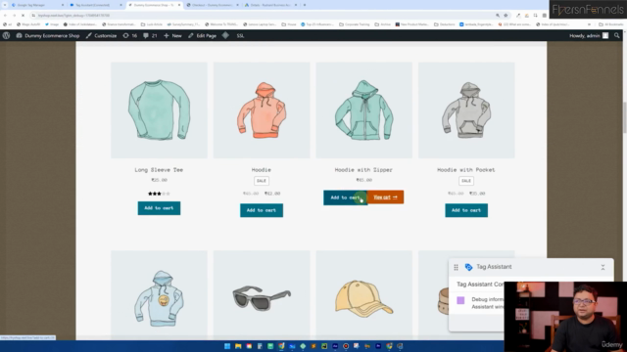Switch to the Details analytics browser tab

pos(270,5)
